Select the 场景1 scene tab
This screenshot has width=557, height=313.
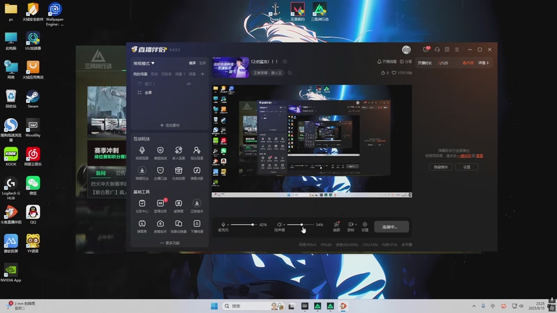[x=180, y=74]
